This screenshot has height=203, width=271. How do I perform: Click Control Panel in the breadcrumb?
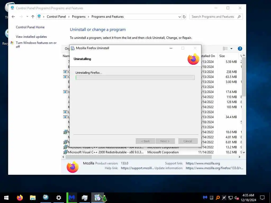point(56,17)
